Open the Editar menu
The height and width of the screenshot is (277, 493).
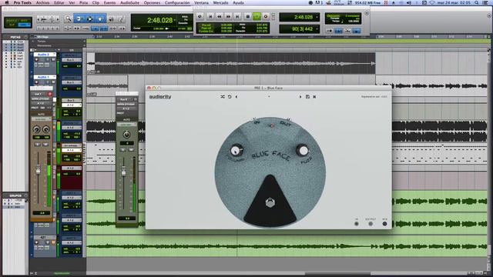pos(59,2)
